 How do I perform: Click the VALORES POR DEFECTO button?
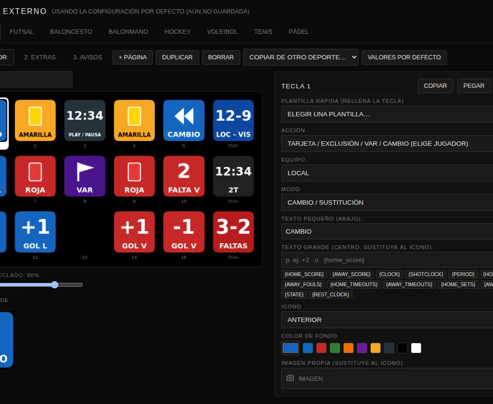click(x=405, y=57)
